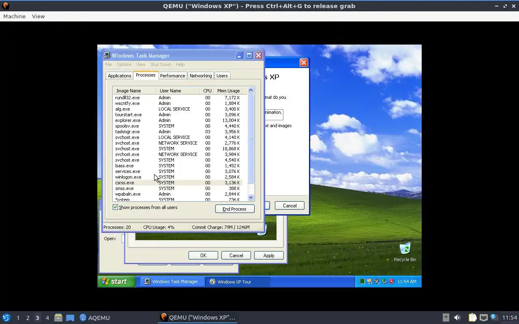This screenshot has height=324, width=519.
Task: Close the Windows XP Tour dialog
Action: [x=304, y=62]
